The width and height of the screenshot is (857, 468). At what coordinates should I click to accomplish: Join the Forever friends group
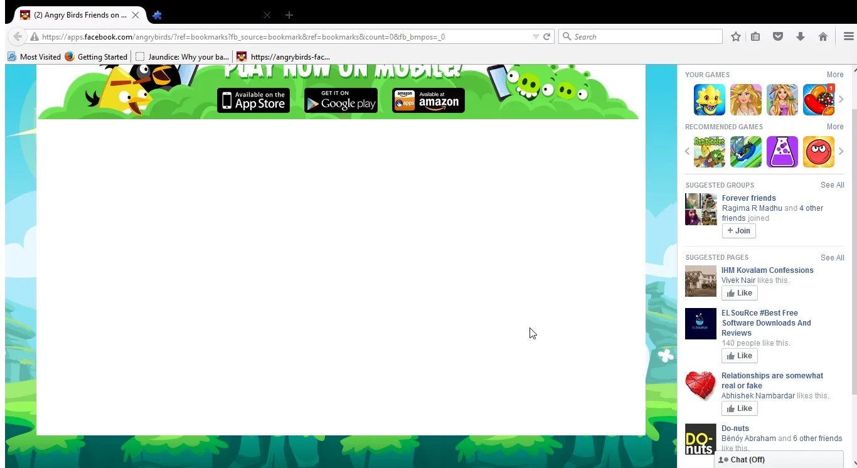738,231
